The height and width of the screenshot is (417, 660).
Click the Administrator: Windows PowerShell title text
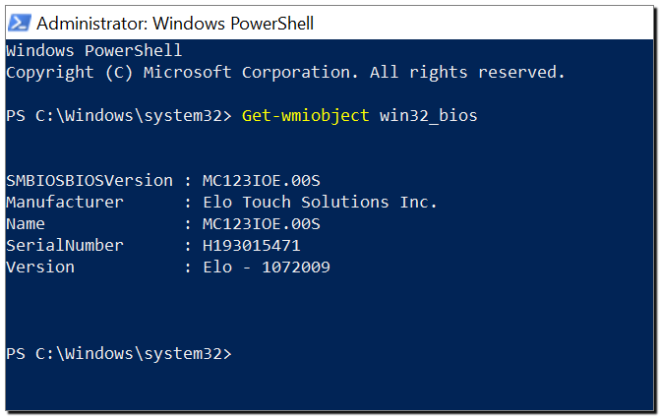point(175,24)
